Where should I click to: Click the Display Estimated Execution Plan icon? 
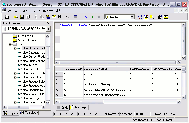140,17
